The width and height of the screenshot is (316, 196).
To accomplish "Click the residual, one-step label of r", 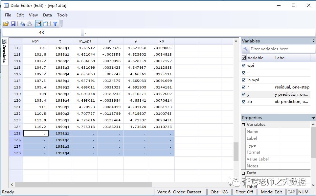I will [x=292, y=87].
